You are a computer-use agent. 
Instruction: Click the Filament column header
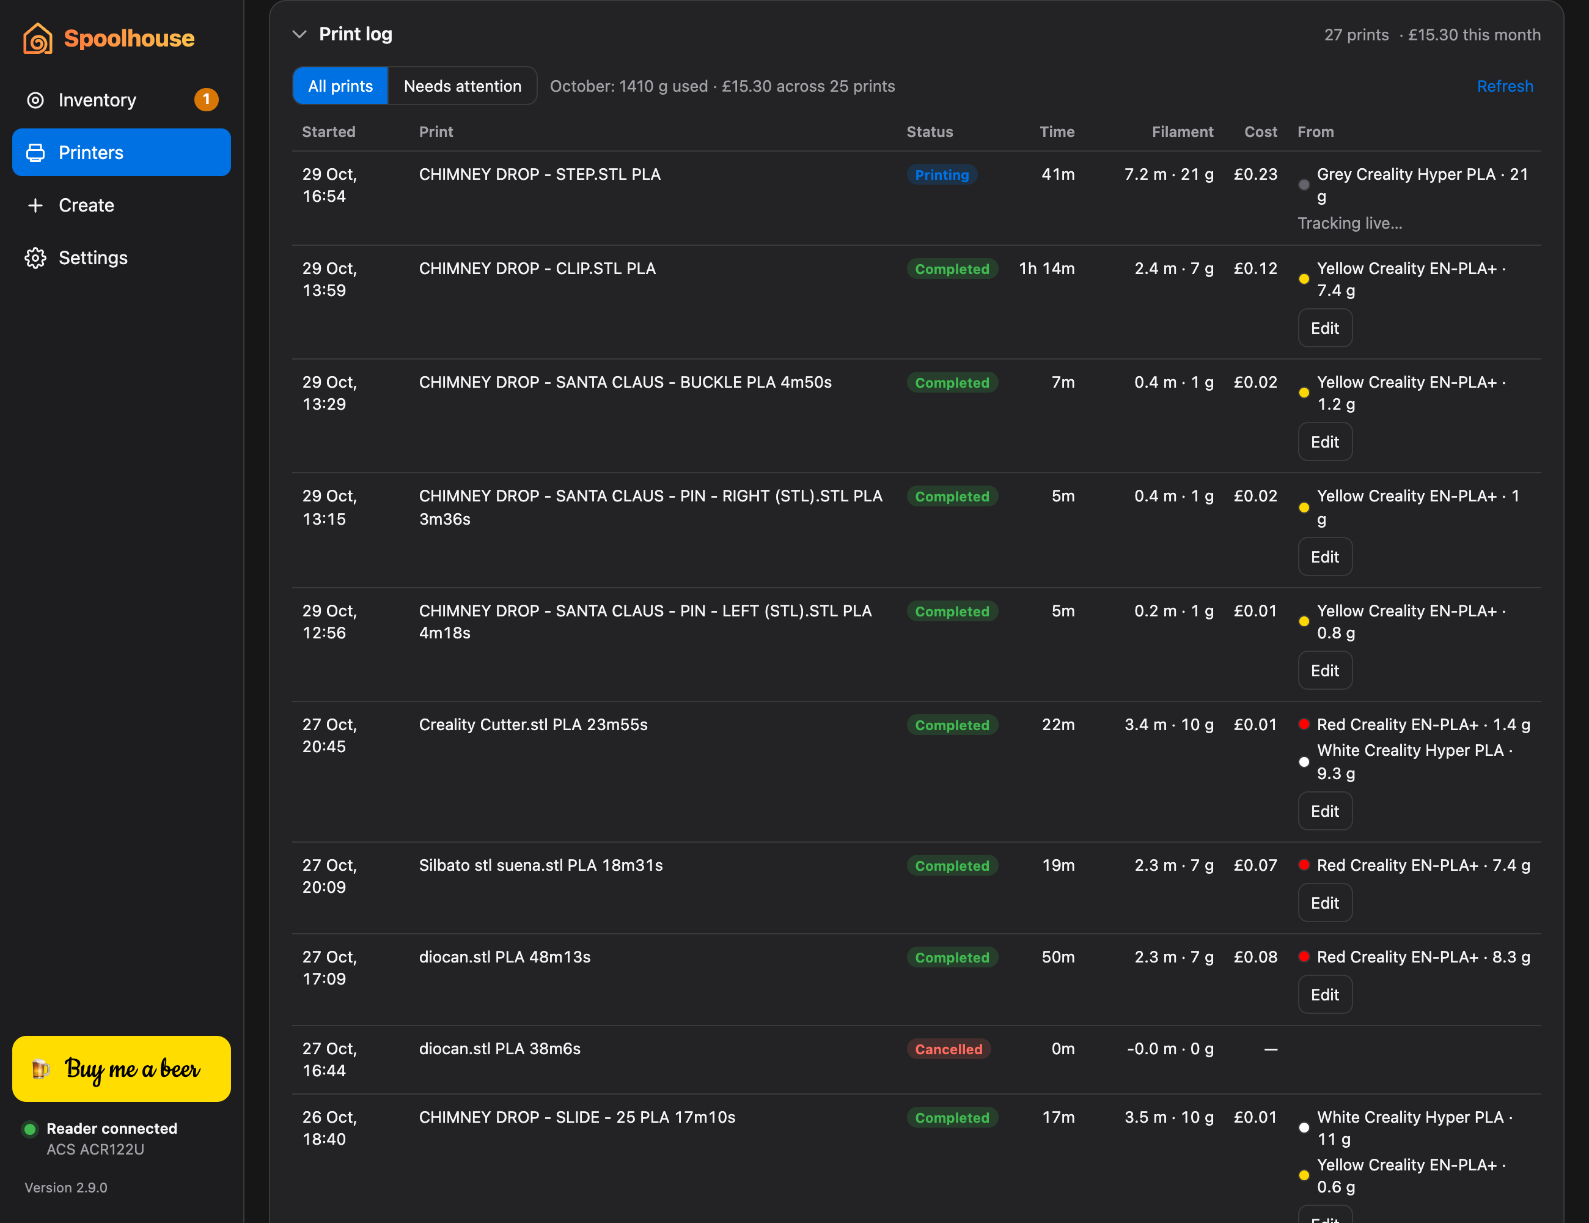(1183, 131)
